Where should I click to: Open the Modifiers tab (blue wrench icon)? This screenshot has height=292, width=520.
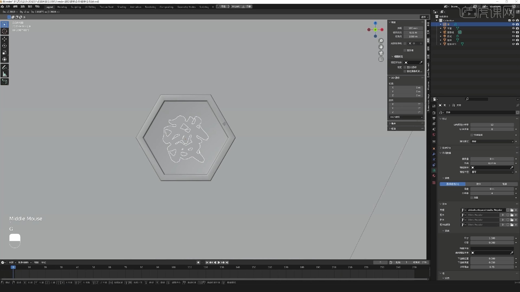[x=434, y=154]
